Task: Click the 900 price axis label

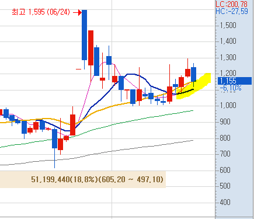Action: coord(225,121)
